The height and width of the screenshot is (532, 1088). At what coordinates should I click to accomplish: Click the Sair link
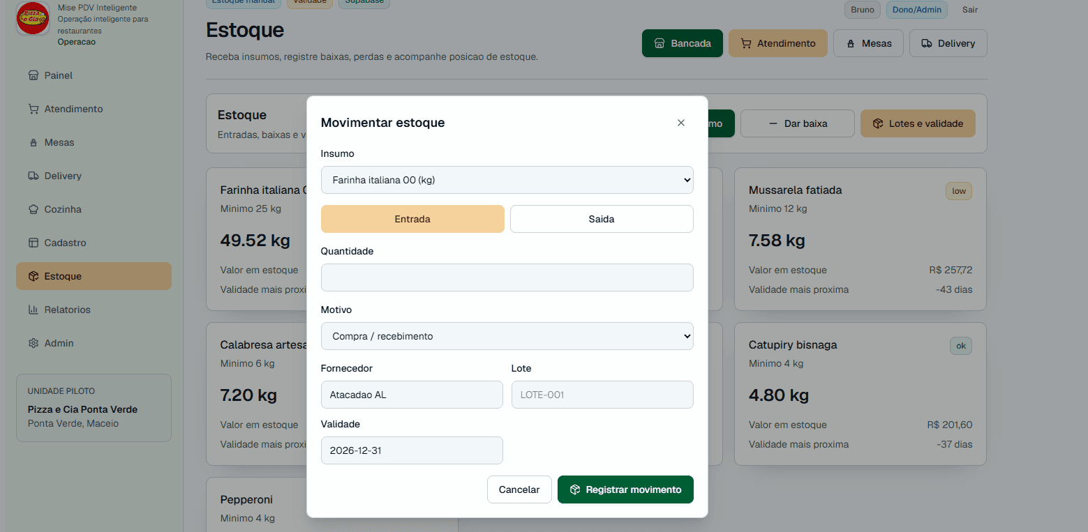(x=970, y=10)
